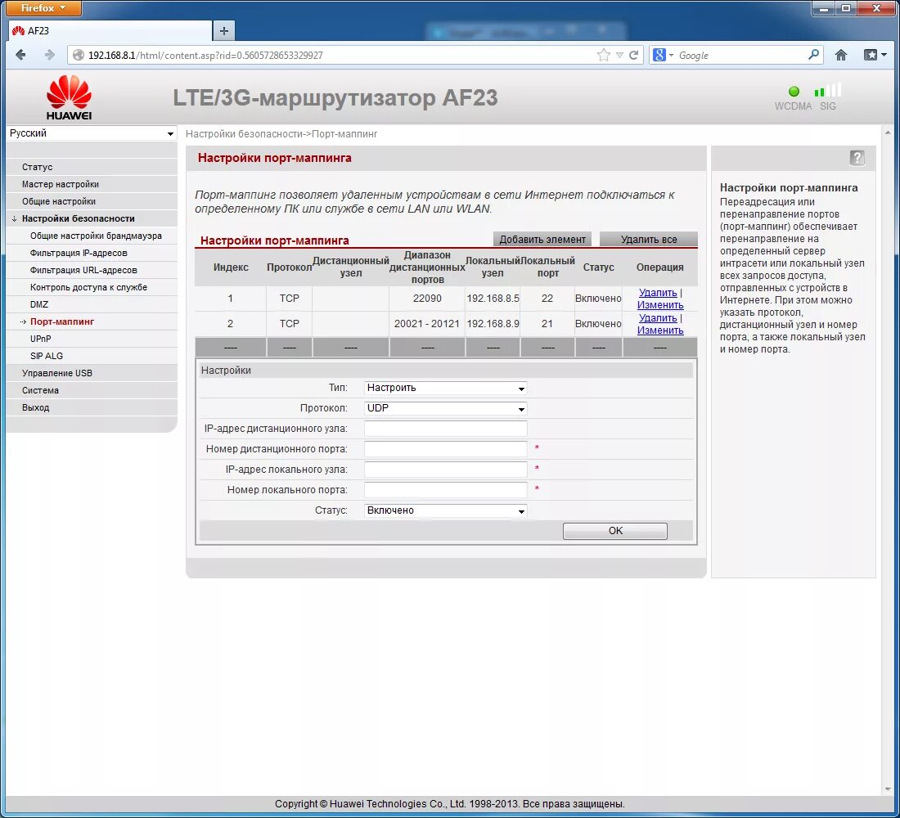
Task: Click the Huawei logo
Action: [x=69, y=97]
